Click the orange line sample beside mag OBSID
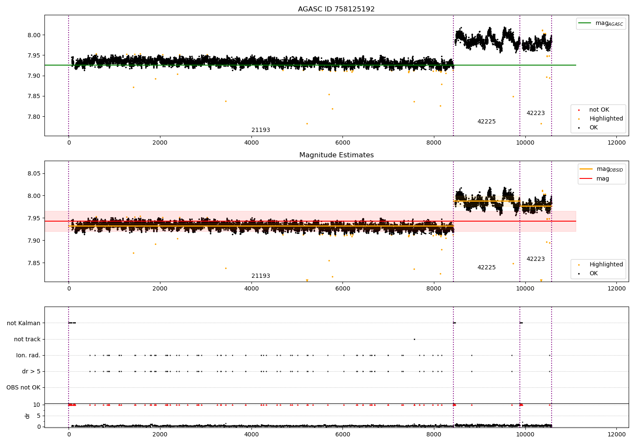This screenshot has width=635, height=444. click(586, 169)
